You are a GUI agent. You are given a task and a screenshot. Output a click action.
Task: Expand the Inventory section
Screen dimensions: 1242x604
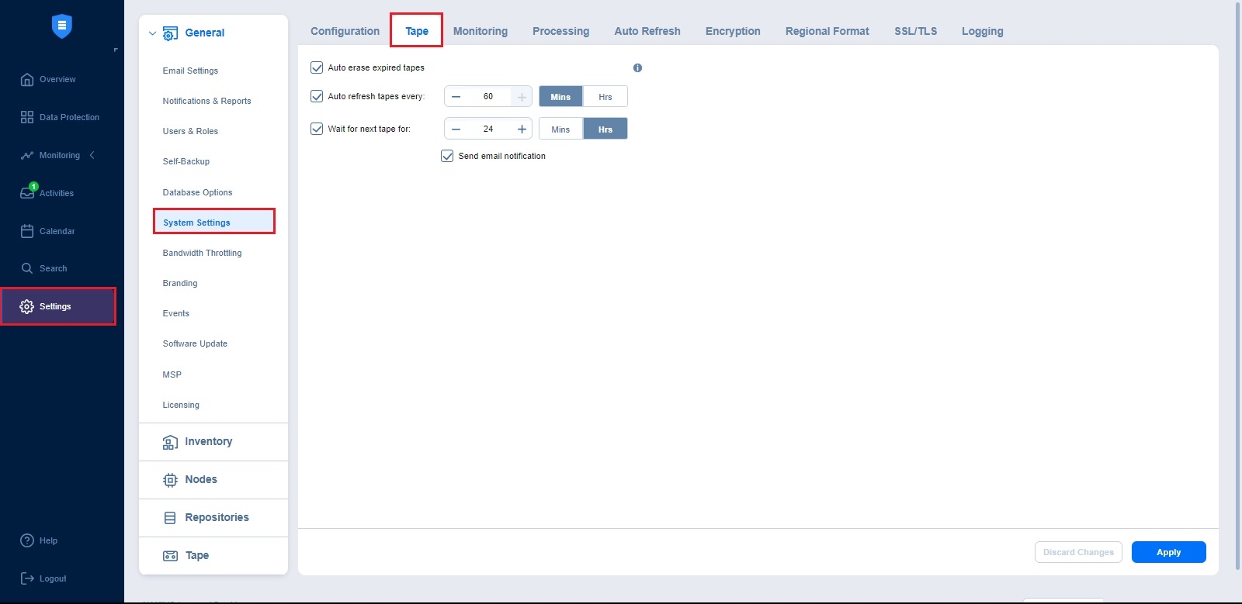pyautogui.click(x=208, y=442)
